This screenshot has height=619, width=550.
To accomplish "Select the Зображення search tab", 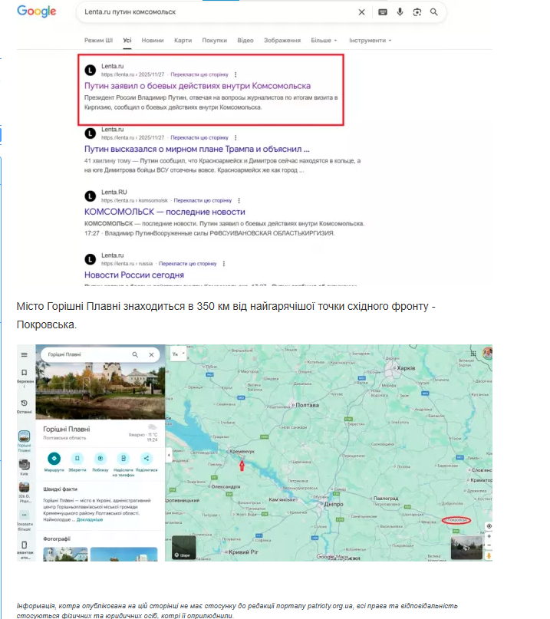I will tap(282, 40).
